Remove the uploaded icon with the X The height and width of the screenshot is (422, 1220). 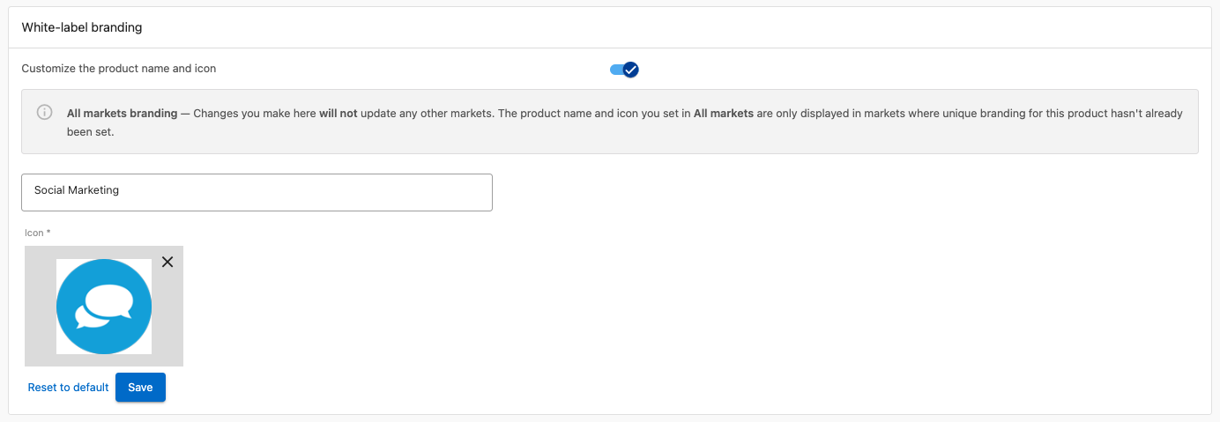tap(167, 262)
